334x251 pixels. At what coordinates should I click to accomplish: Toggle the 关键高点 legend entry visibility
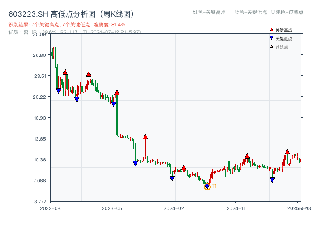coord(282,30)
